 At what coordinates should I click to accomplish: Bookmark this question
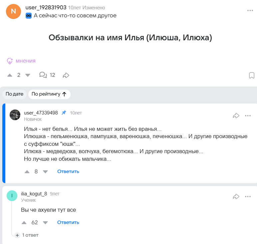[x=252, y=76]
